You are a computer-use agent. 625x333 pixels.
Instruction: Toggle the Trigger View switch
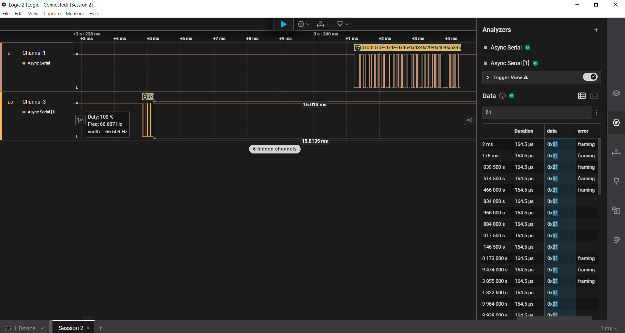590,77
